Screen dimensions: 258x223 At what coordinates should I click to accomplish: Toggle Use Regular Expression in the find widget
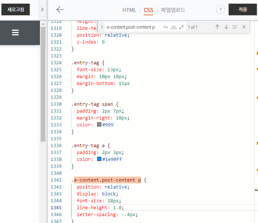[x=181, y=27]
